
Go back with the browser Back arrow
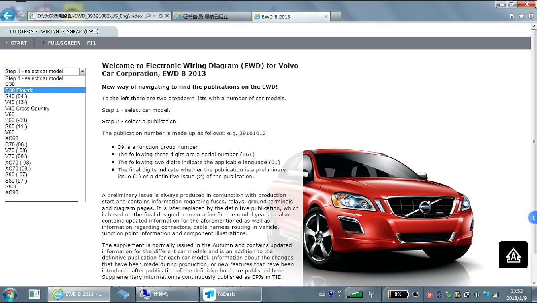pos(8,16)
